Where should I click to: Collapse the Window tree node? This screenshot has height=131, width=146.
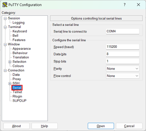tap(5, 44)
